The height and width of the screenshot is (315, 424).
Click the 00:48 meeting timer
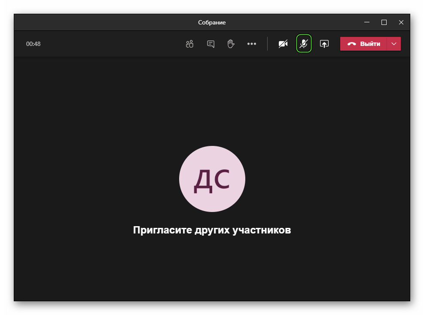coord(34,44)
